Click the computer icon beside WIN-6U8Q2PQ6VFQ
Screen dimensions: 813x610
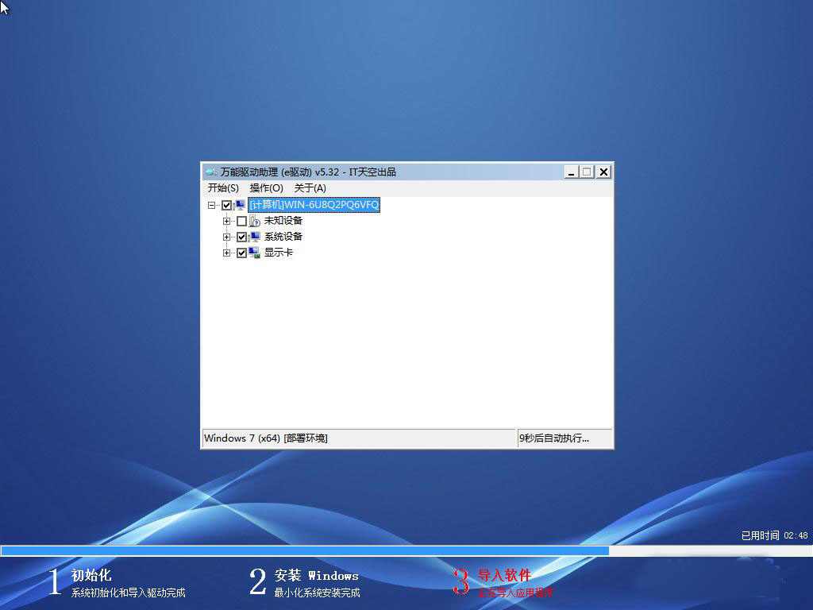(240, 205)
